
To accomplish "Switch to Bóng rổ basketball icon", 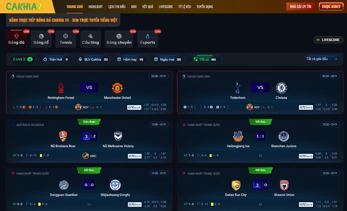I will pos(41,36).
